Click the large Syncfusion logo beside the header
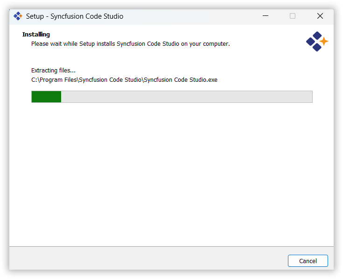This screenshot has width=343, height=279. [317, 42]
